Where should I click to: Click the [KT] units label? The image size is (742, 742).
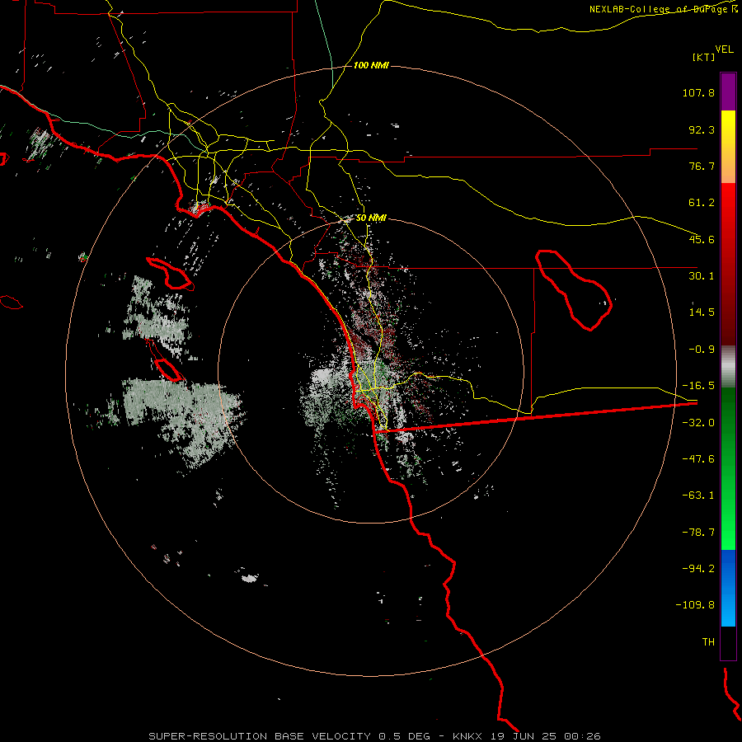point(704,57)
